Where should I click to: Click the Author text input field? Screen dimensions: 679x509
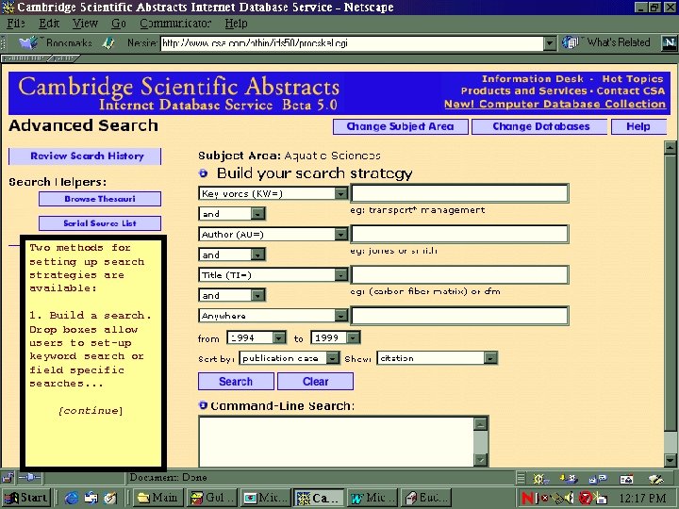tap(460, 234)
